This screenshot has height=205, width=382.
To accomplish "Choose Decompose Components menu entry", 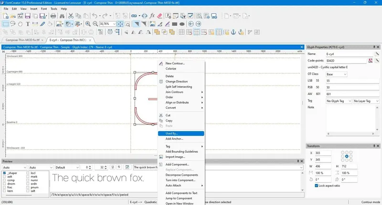I will tap(181, 175).
